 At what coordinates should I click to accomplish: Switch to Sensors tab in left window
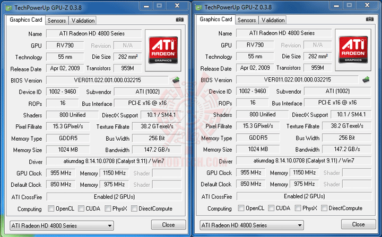click(x=57, y=21)
